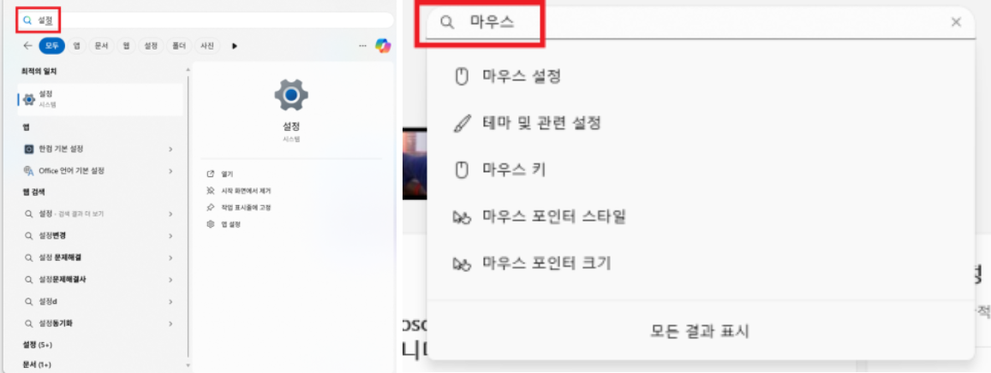
Task: Show more filter tabs with play arrow
Action: tap(235, 45)
